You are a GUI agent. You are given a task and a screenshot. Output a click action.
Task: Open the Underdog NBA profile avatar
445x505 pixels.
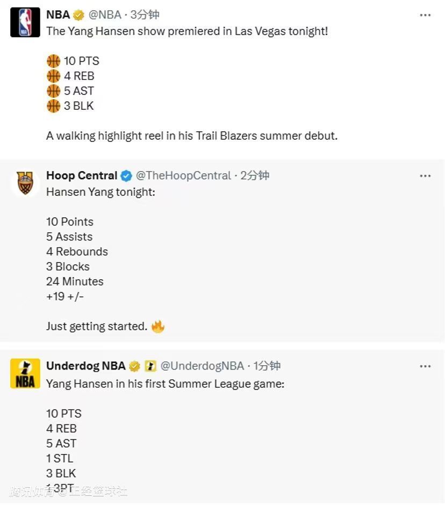point(25,373)
